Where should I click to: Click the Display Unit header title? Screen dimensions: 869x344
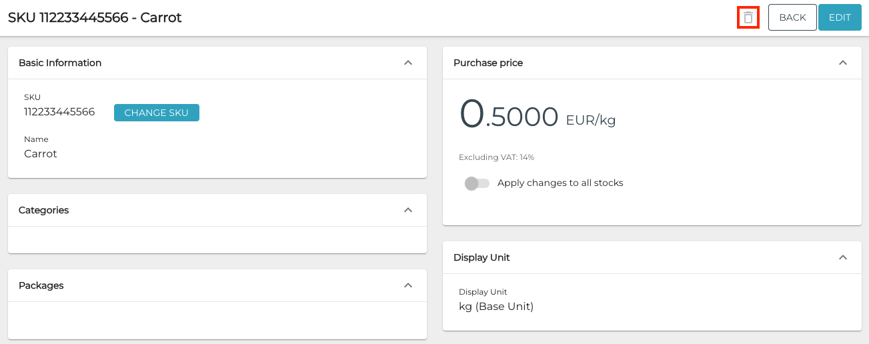click(x=482, y=257)
